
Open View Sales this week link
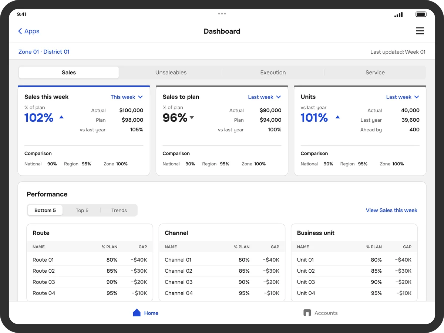pyautogui.click(x=391, y=210)
